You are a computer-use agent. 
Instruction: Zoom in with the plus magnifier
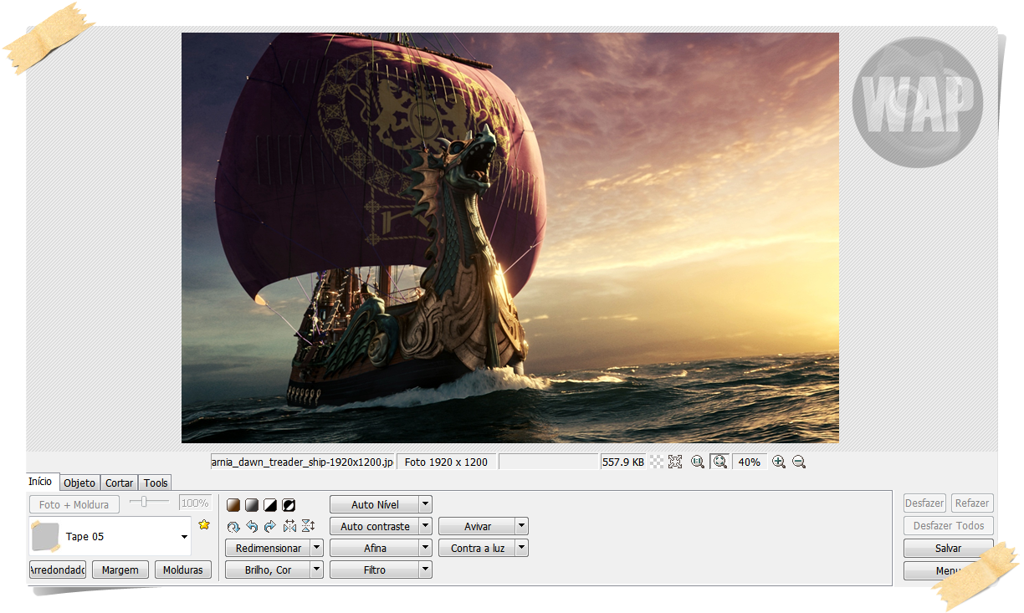pyautogui.click(x=779, y=462)
